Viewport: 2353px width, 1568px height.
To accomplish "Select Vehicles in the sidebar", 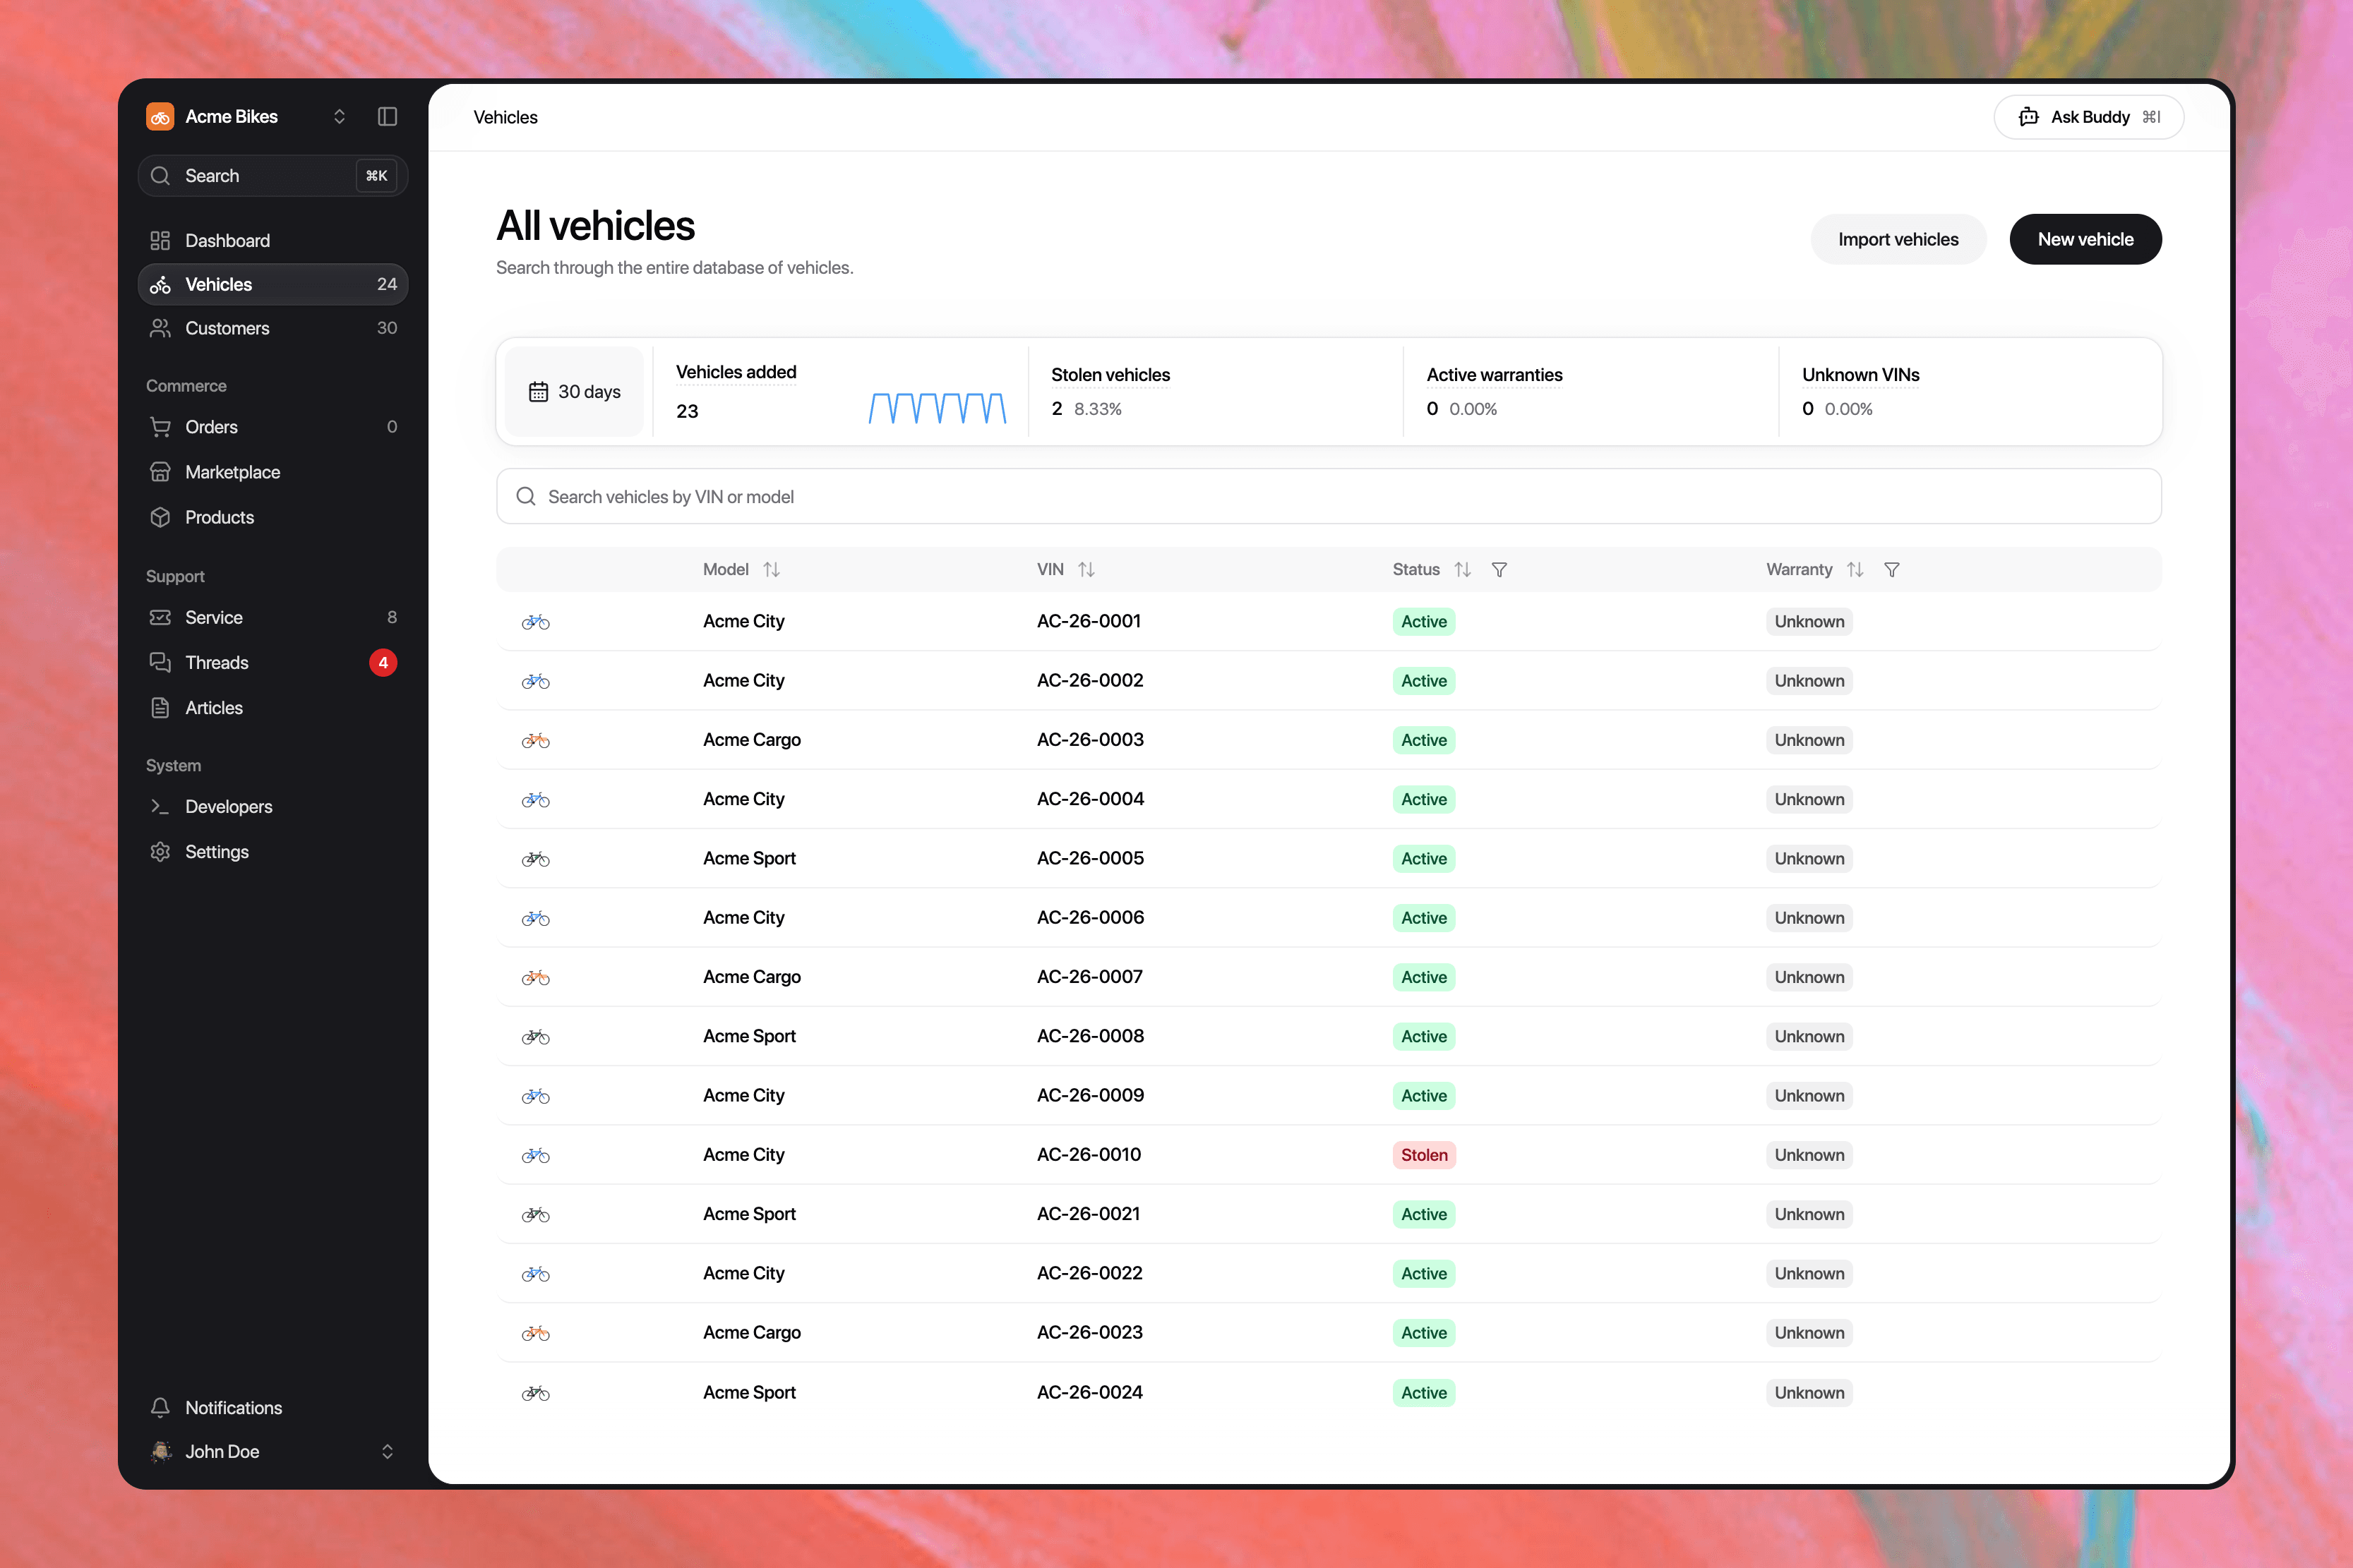I will coord(272,284).
